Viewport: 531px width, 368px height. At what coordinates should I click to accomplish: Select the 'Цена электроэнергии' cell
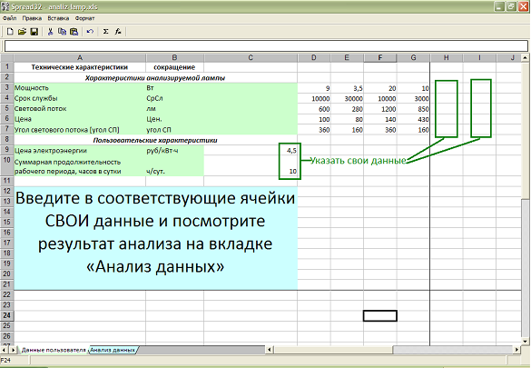pyautogui.click(x=80, y=151)
